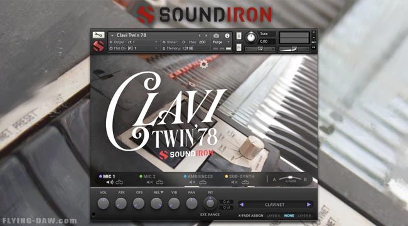Click the Kontakt PV button
This screenshot has width=408, height=226.
(x=314, y=47)
